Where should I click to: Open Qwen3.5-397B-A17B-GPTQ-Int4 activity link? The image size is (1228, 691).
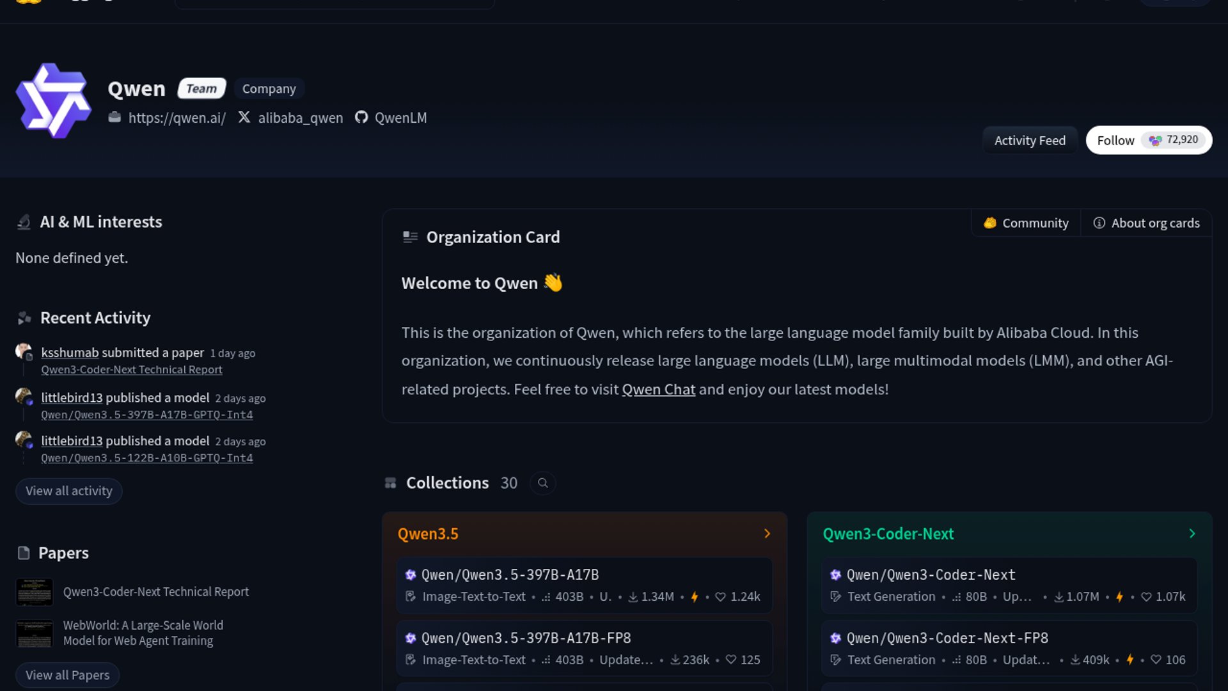click(146, 415)
